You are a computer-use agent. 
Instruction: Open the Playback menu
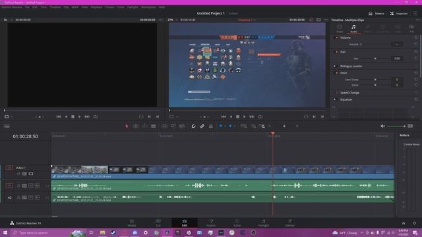click(96, 7)
